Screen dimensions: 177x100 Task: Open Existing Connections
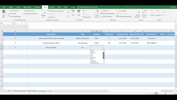pos(30,14)
